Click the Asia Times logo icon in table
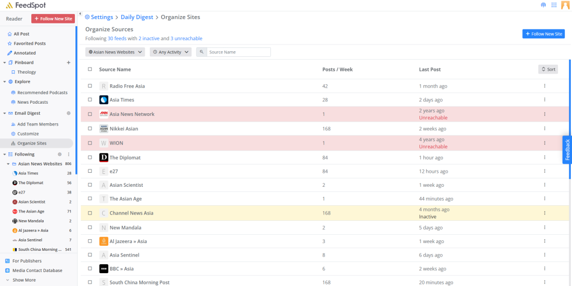The image size is (572, 286). [x=103, y=100]
